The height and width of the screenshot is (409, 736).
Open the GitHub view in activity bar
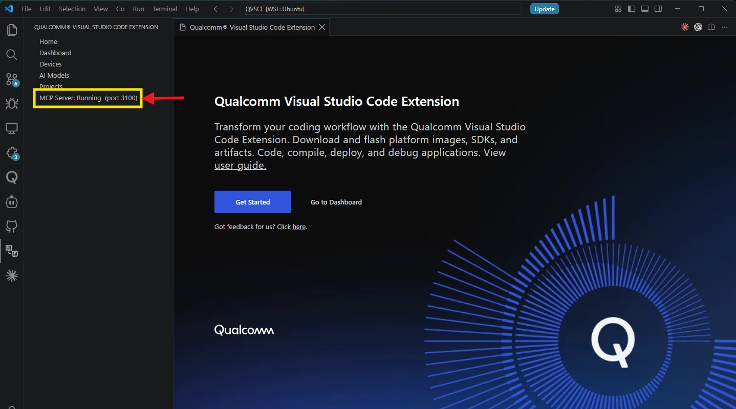tap(12, 226)
